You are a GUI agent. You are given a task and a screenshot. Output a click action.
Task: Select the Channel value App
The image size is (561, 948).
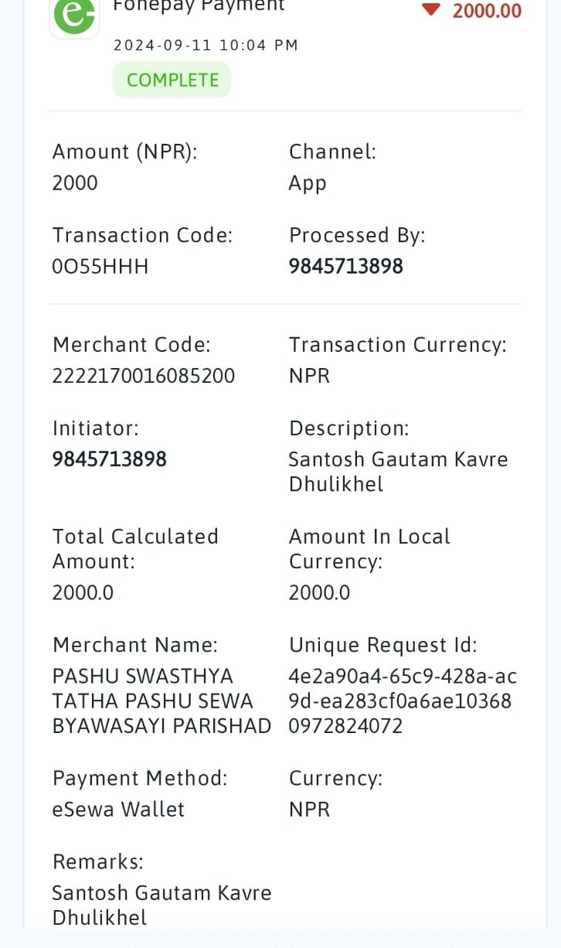click(x=308, y=184)
